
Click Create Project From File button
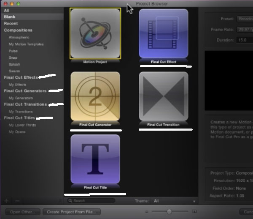[72, 212]
